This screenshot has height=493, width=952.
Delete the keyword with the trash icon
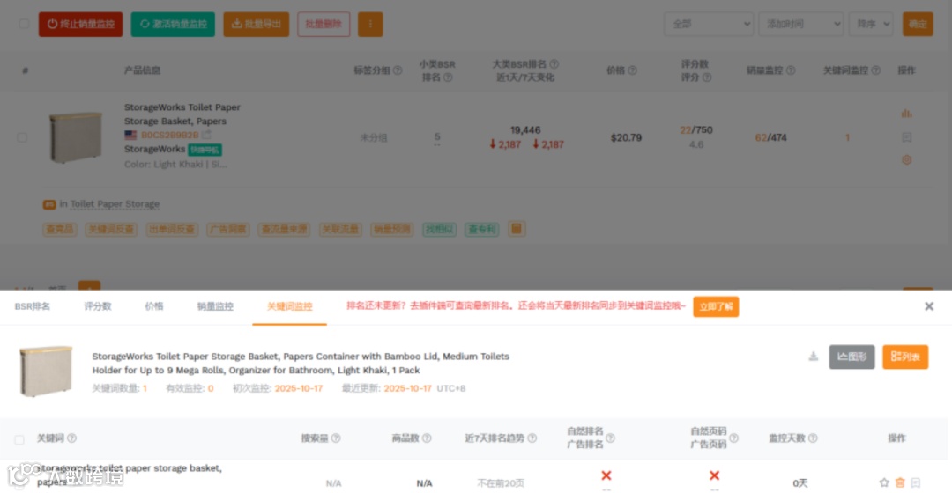click(x=900, y=482)
